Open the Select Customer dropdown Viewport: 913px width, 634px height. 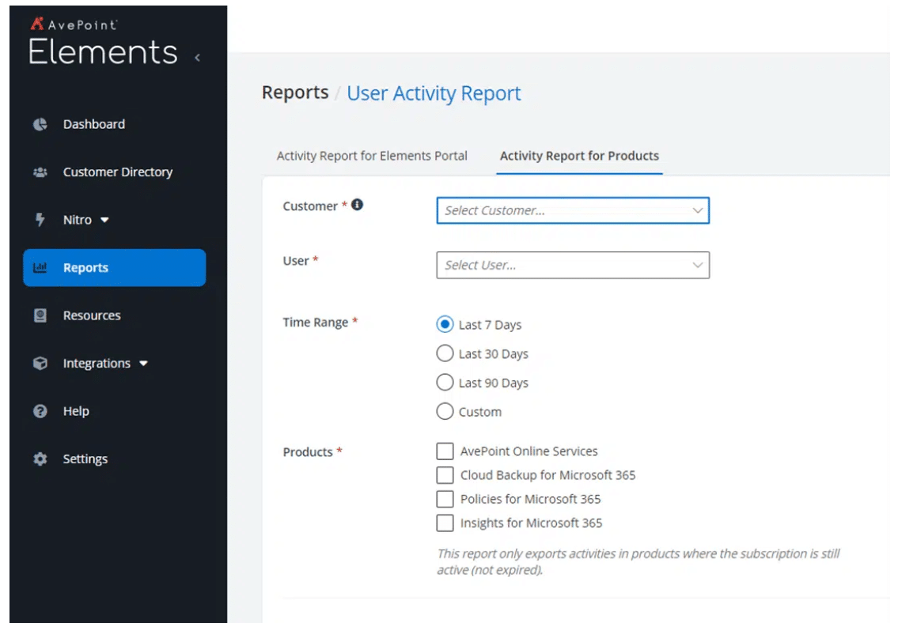click(572, 210)
